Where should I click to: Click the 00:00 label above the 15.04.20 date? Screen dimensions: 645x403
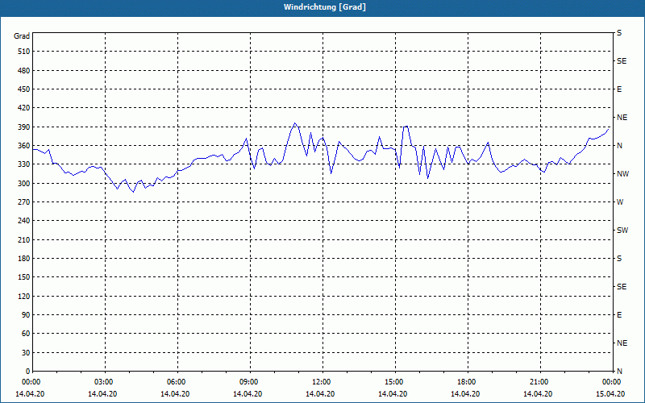point(612,381)
